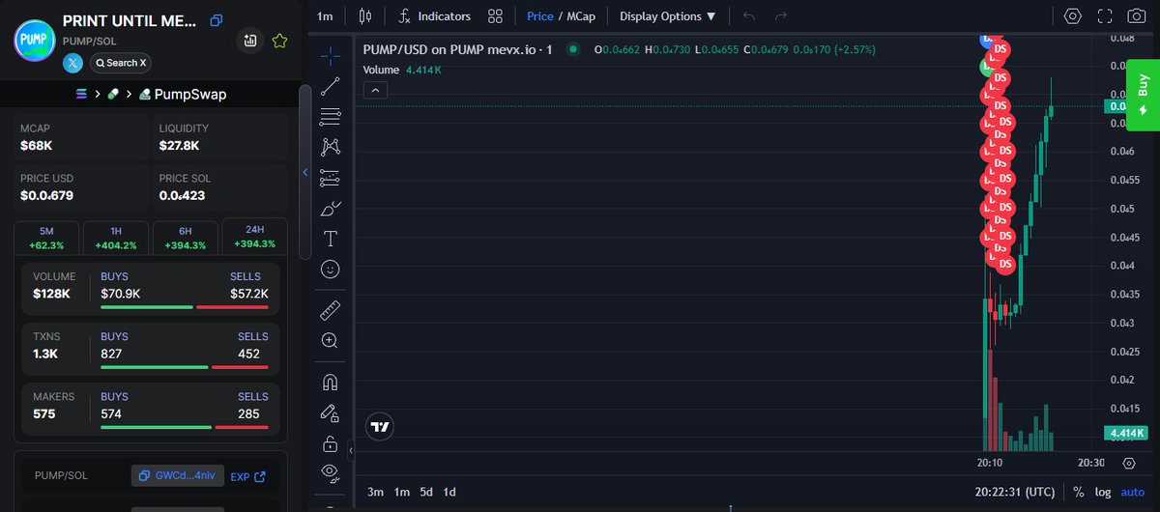
Task: Toggle percentage scale %
Action: coord(1078,492)
